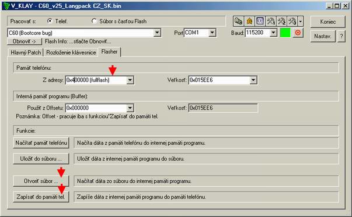Maximize the V_KLAY window
Viewport: 352px width, 217px height.
pyautogui.click(x=337, y=6)
